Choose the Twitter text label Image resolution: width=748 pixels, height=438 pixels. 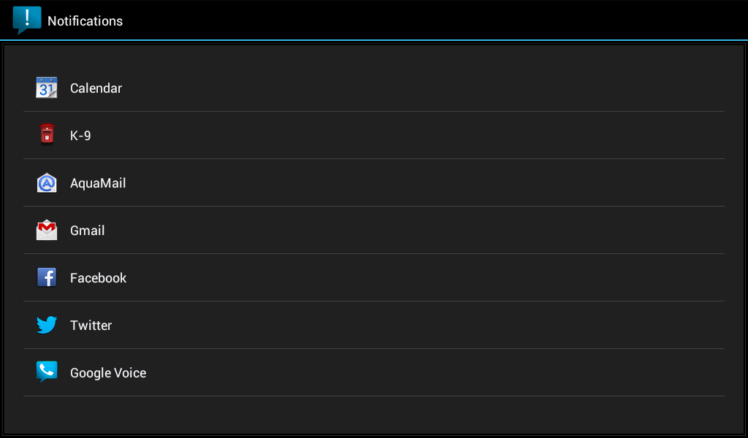pyautogui.click(x=91, y=325)
